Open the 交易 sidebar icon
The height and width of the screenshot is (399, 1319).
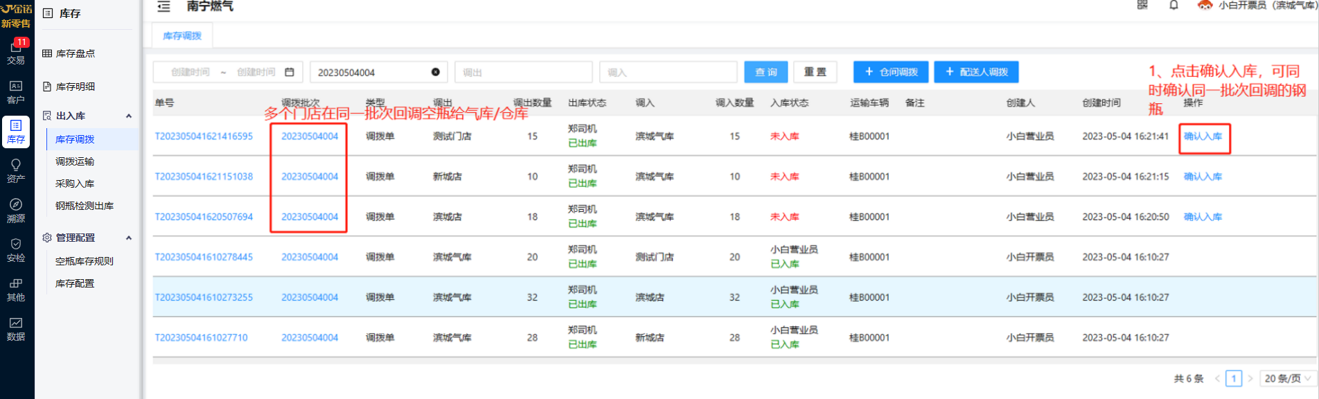tap(16, 53)
